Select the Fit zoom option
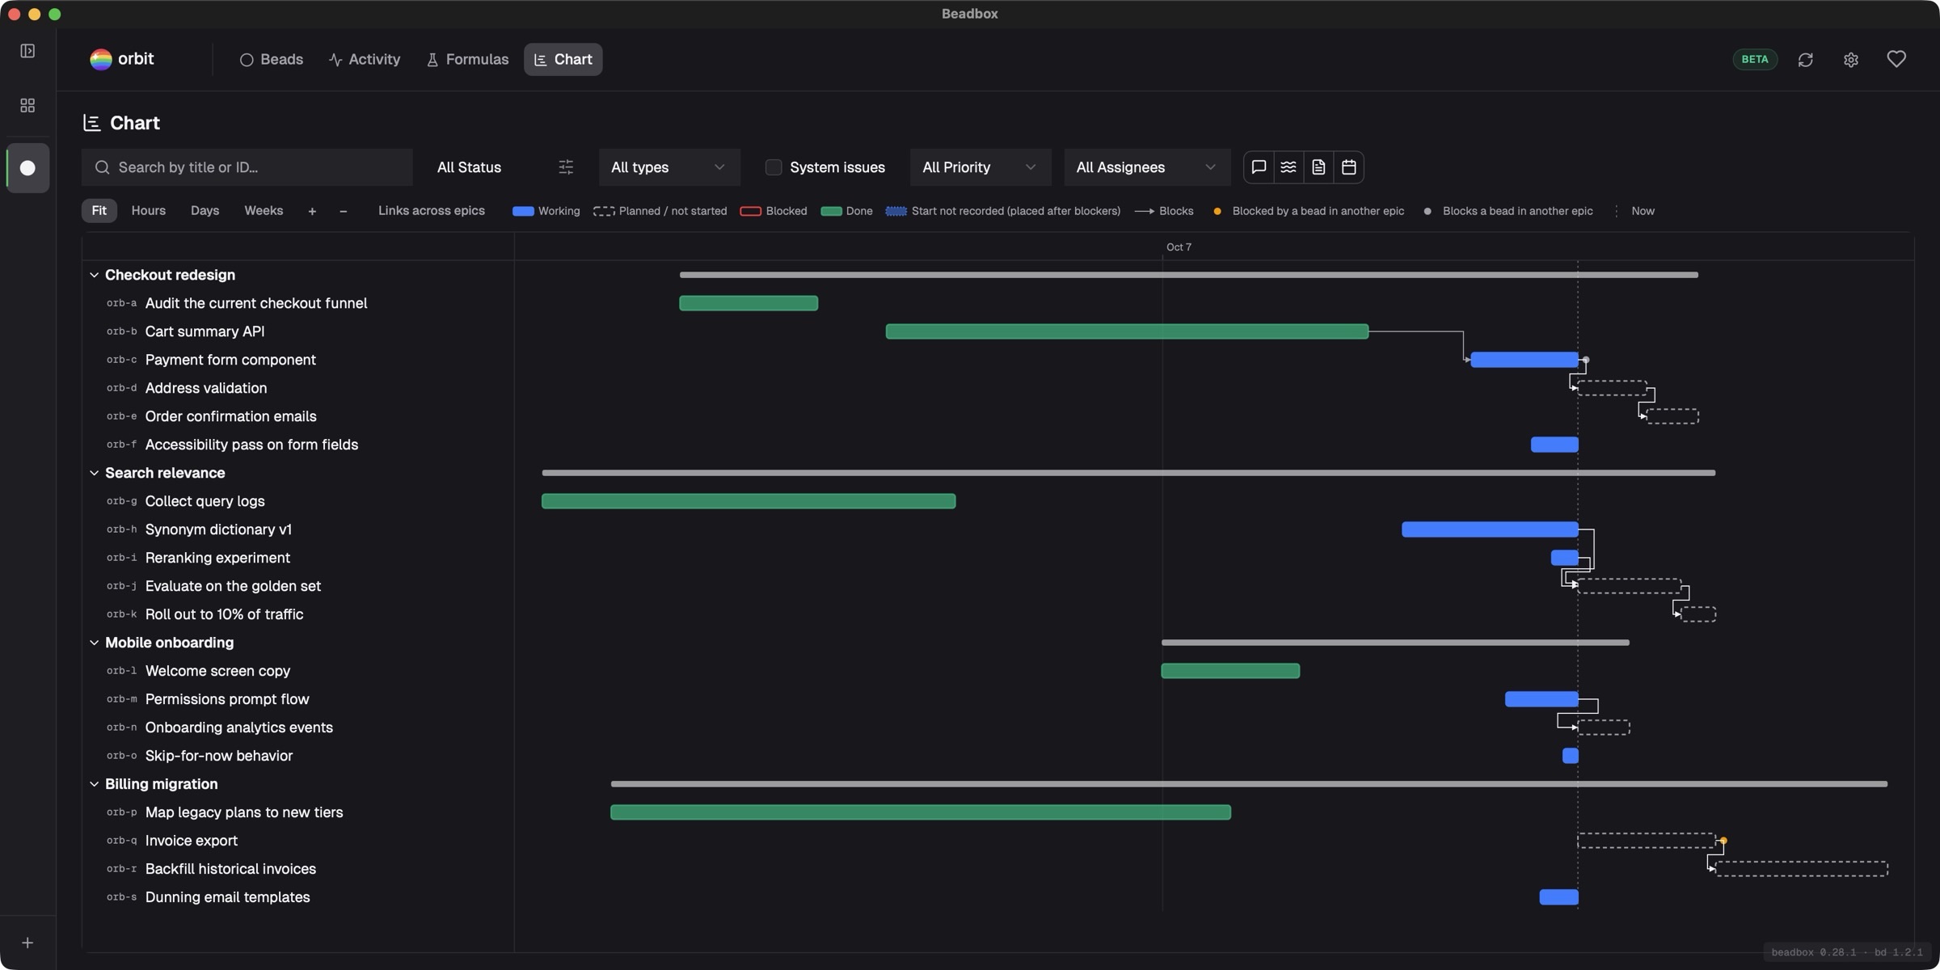The height and width of the screenshot is (970, 1940). point(99,211)
